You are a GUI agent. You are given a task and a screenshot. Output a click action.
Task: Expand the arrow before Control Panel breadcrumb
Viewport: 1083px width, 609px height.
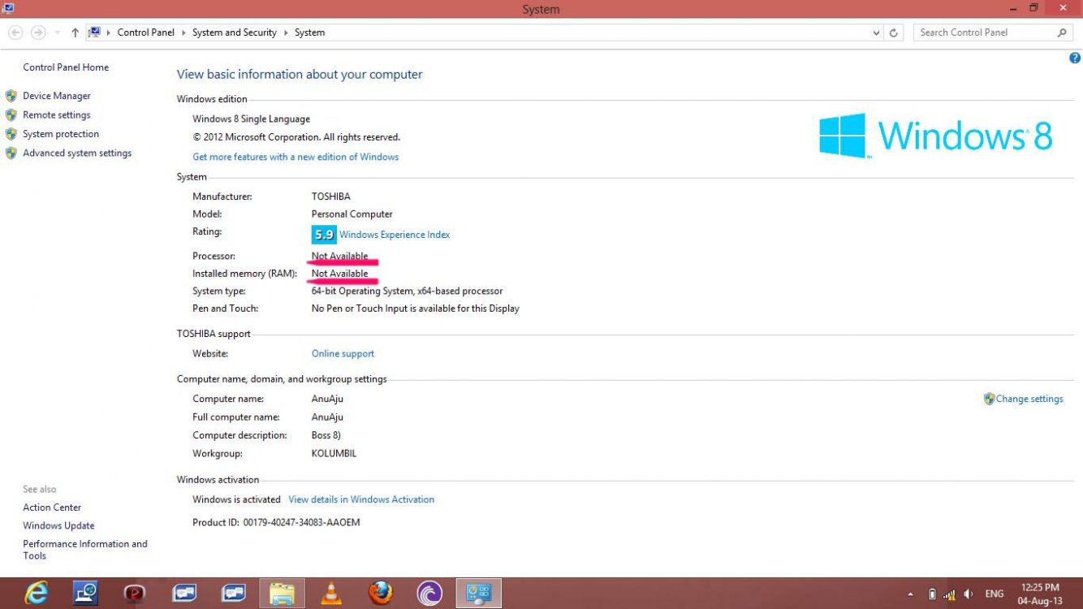pos(110,32)
